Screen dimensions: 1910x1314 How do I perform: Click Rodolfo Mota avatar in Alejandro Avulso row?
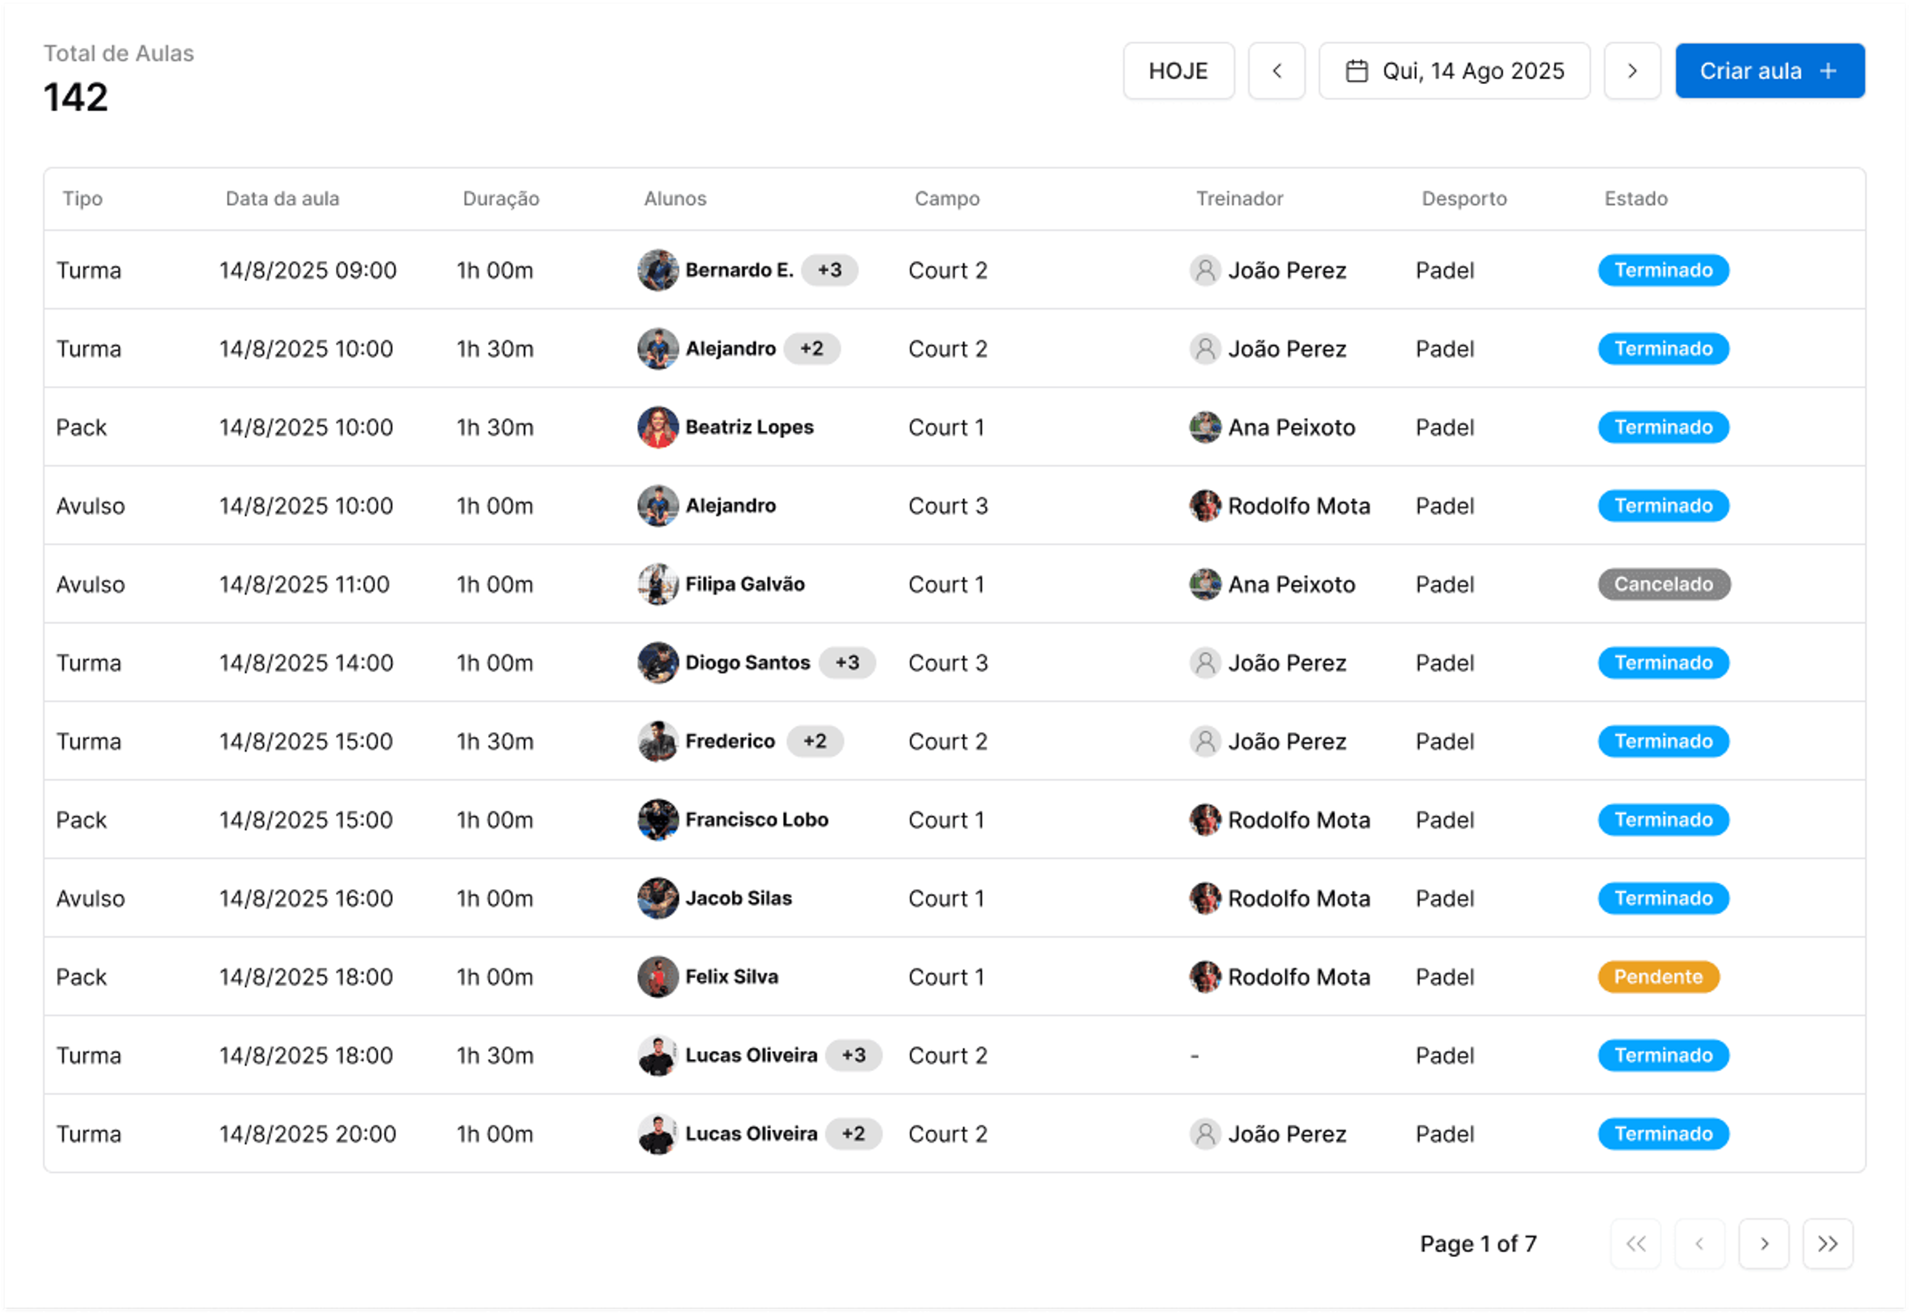coord(1205,505)
